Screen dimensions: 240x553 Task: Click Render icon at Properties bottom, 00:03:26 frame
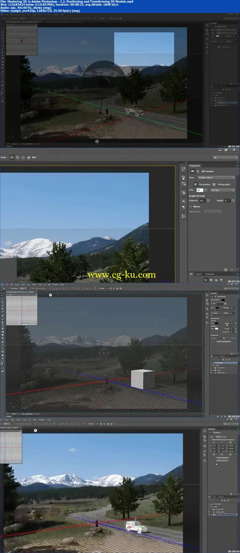225,270
